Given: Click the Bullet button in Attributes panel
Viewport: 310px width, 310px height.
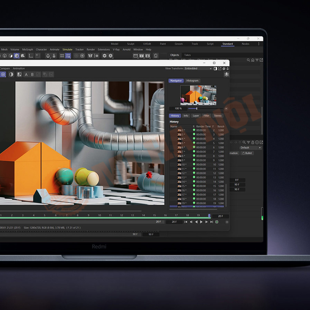Looking at the screenshot, I should [247, 153].
